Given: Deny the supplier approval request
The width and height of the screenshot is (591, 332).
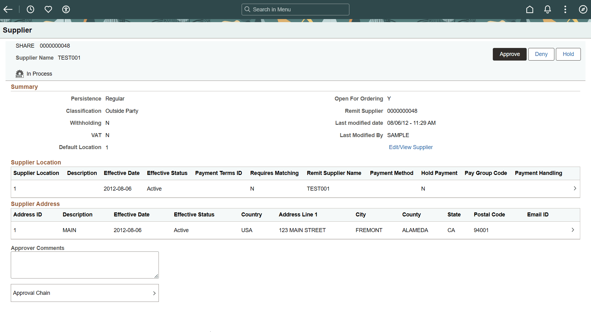Looking at the screenshot, I should coord(541,54).
